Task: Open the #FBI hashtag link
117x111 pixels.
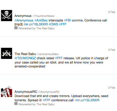Action: pyautogui.click(x=67, y=20)
